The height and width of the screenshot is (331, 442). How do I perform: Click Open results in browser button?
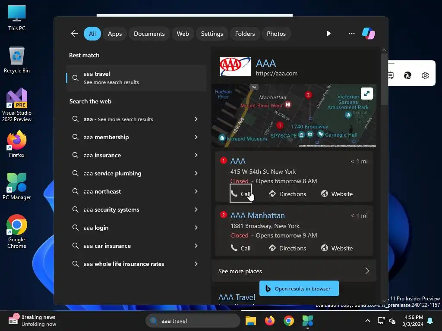point(299,288)
